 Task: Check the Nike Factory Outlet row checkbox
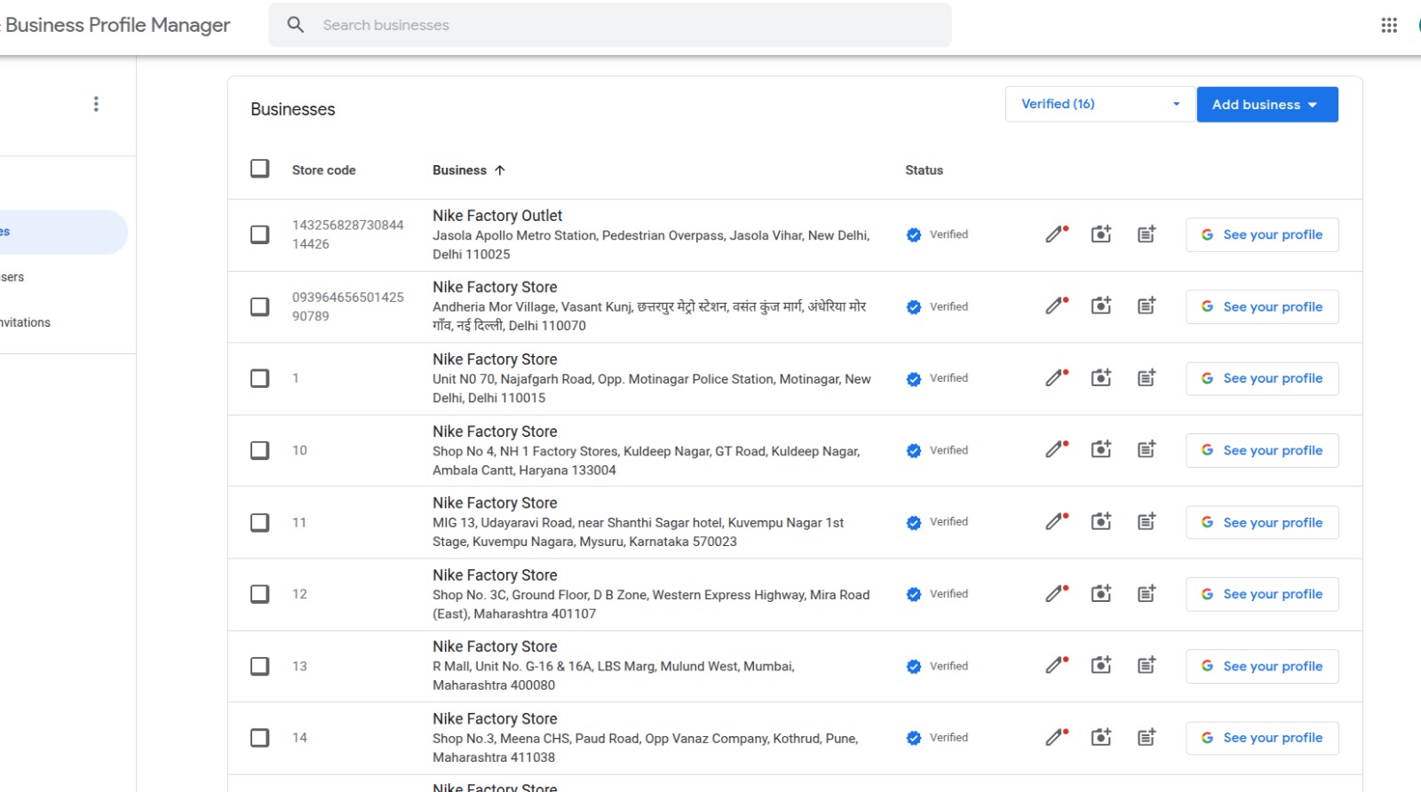pos(259,234)
